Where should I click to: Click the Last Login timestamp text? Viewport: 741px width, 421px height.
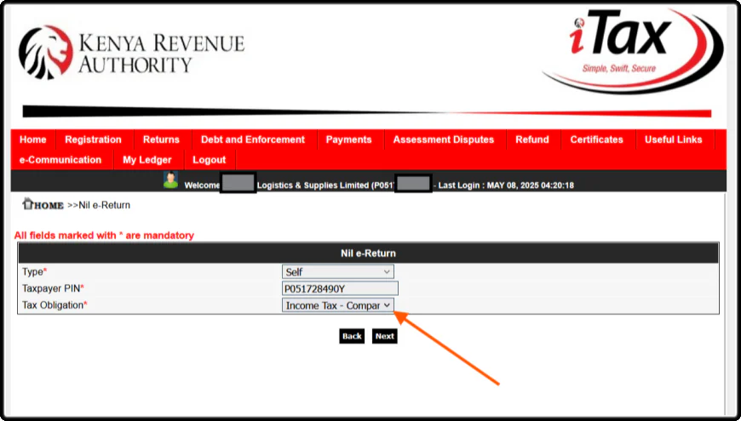click(506, 185)
